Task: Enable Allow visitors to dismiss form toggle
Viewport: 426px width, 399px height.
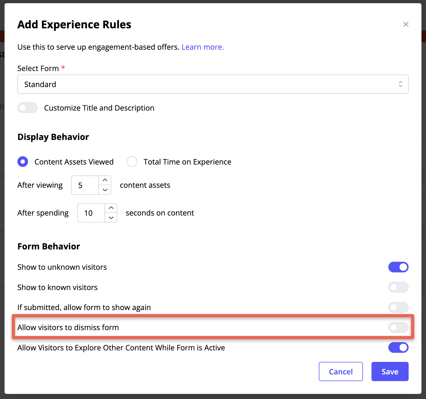Action: [x=398, y=327]
